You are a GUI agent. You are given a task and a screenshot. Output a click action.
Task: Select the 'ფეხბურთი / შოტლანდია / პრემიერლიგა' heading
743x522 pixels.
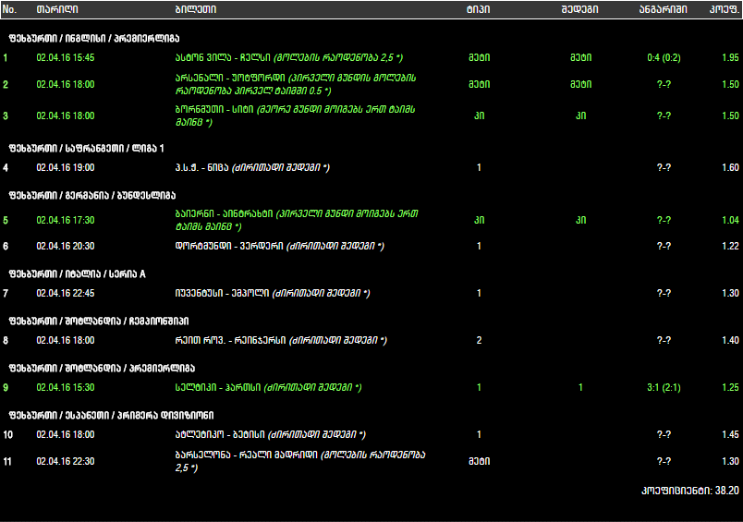(102, 369)
